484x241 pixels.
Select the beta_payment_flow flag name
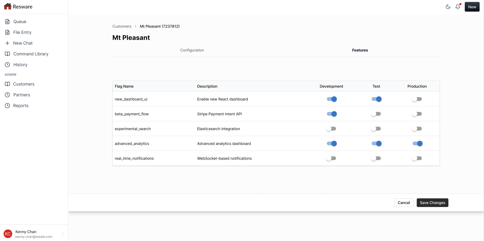tap(132, 114)
